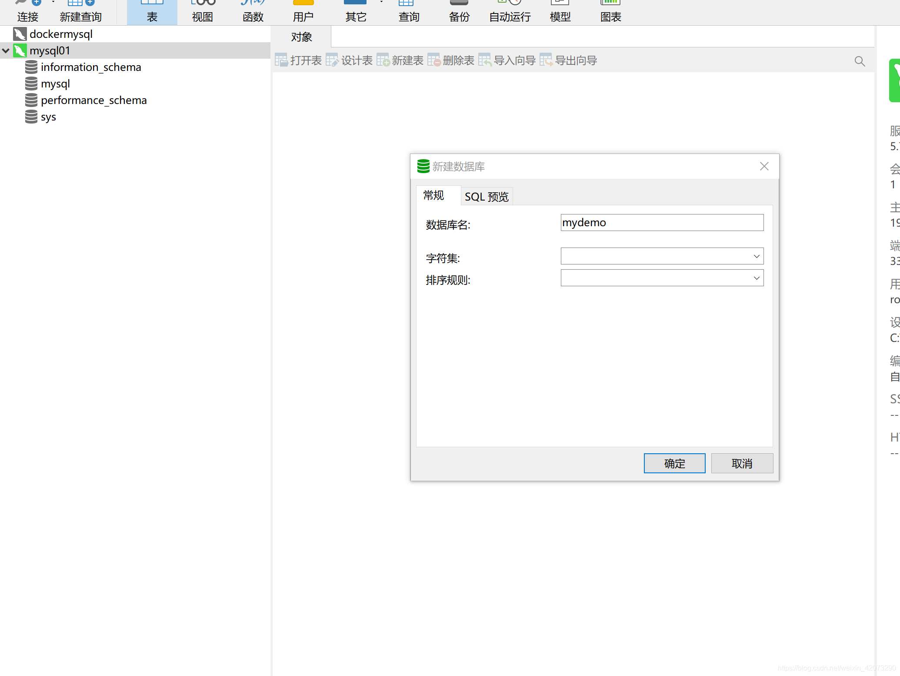Image resolution: width=900 pixels, height=676 pixels.
Task: Click the 导出向导 (Export Wizard) button
Action: tap(568, 60)
